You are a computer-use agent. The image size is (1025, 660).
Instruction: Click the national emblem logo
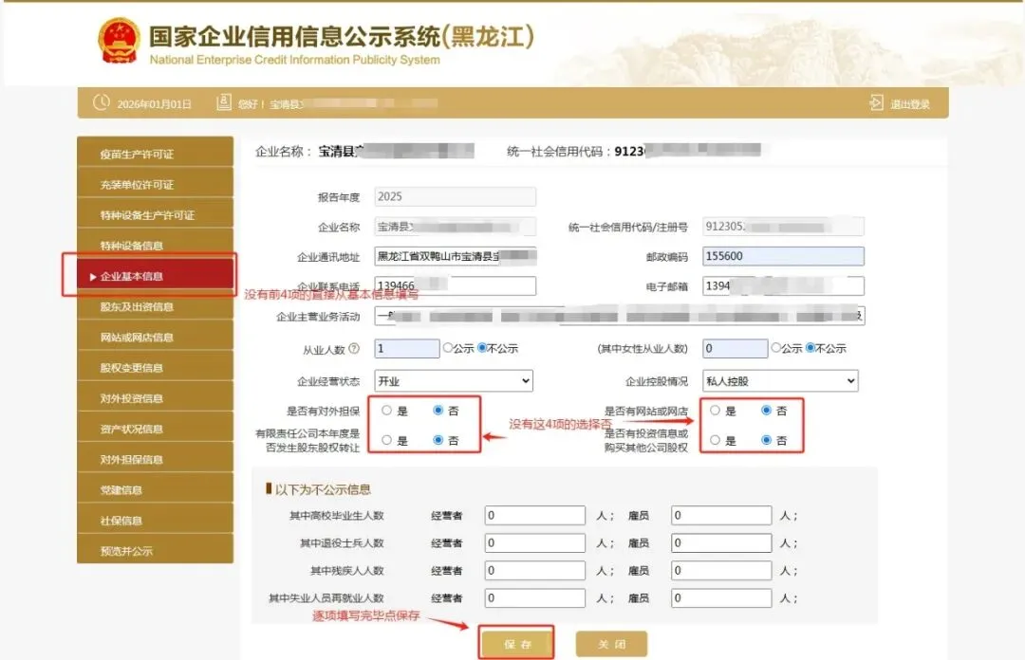[x=119, y=41]
